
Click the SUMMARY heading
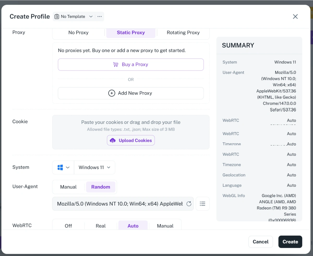coord(238,45)
